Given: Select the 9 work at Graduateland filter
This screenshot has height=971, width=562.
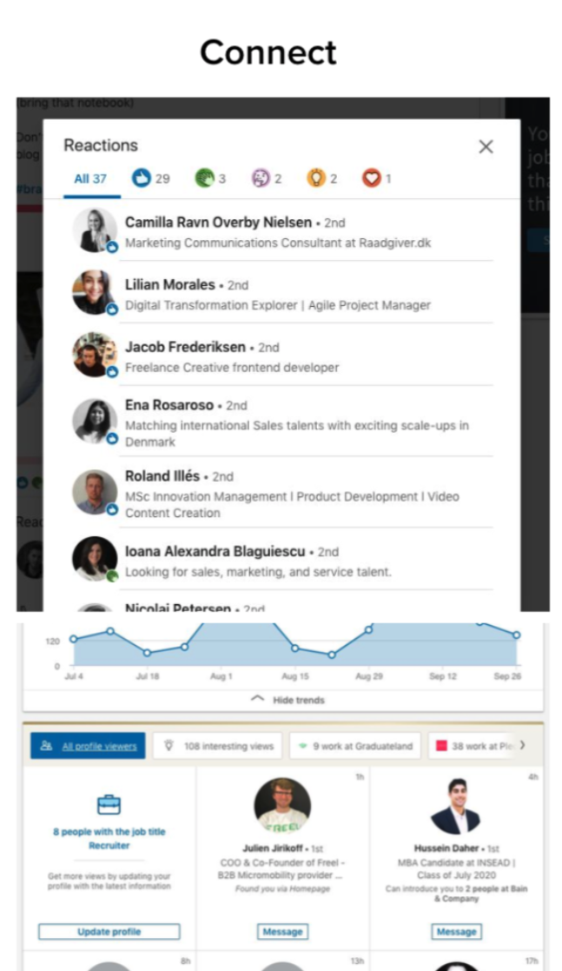Looking at the screenshot, I should pyautogui.click(x=355, y=746).
